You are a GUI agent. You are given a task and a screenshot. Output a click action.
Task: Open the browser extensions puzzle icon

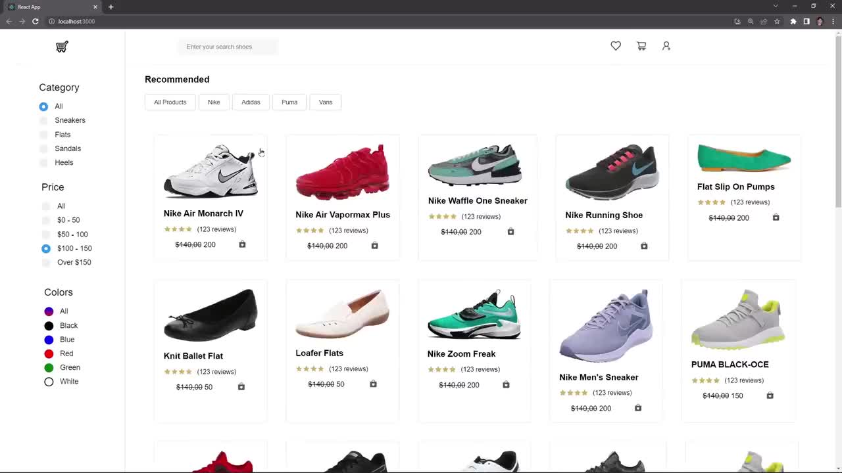pyautogui.click(x=793, y=21)
